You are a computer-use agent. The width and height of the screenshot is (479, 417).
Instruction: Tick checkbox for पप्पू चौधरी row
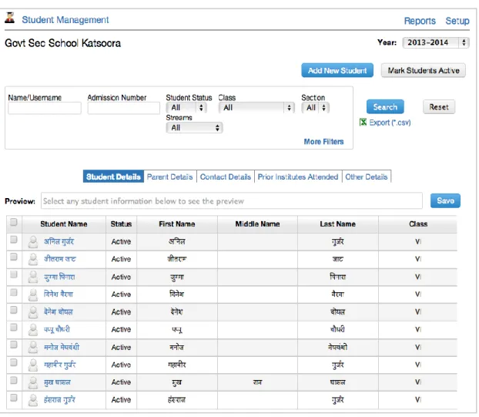point(13,328)
